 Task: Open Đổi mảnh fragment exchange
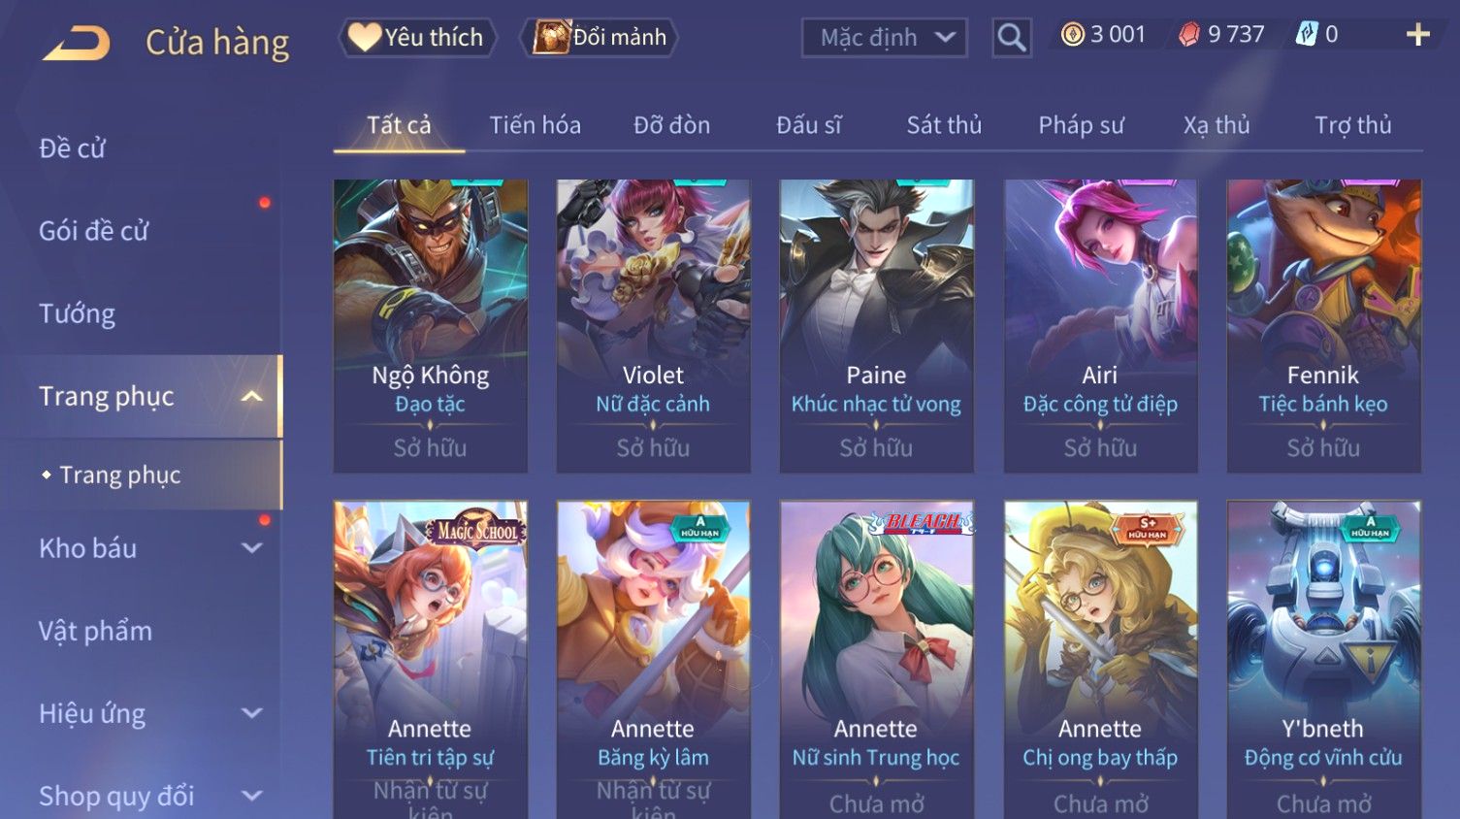(600, 37)
